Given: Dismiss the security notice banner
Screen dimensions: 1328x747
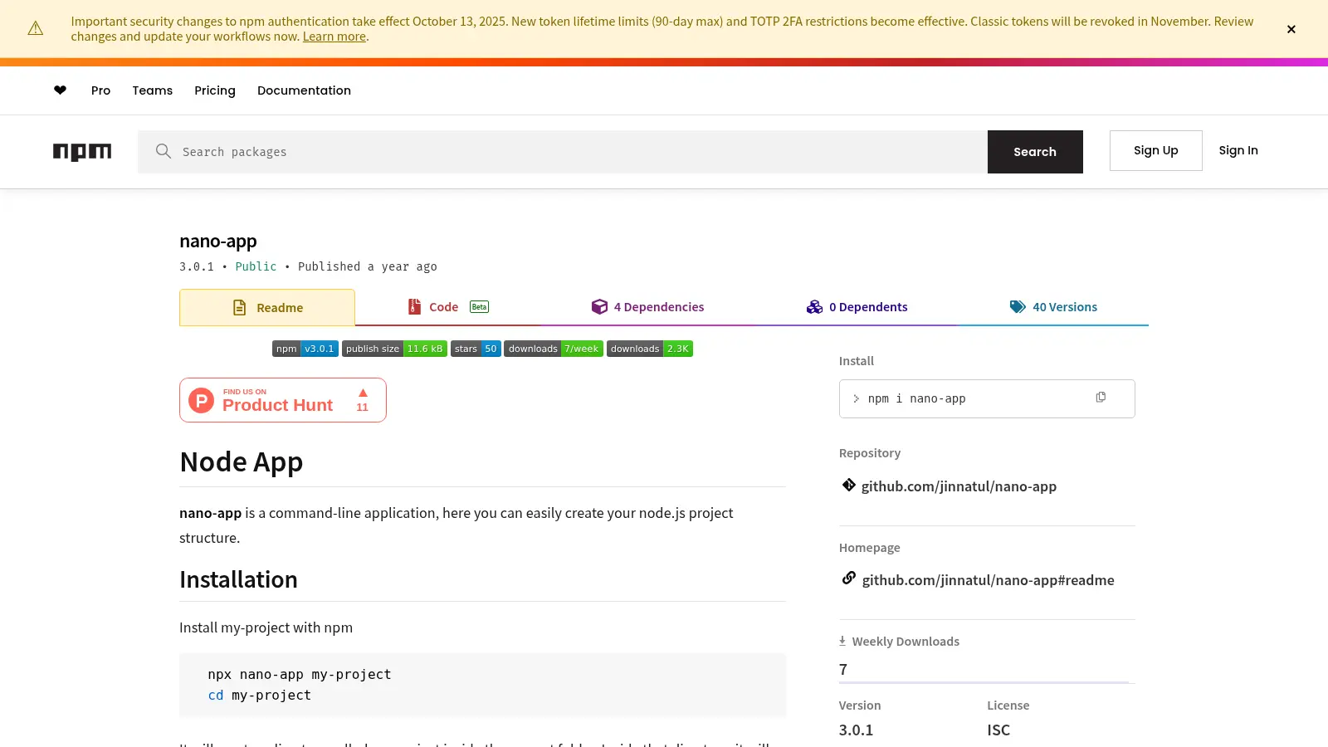Looking at the screenshot, I should click(x=1291, y=29).
